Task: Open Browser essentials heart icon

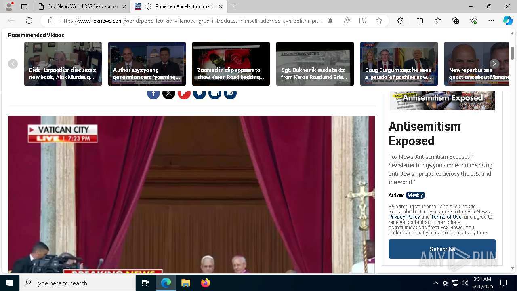Action: tap(473, 21)
